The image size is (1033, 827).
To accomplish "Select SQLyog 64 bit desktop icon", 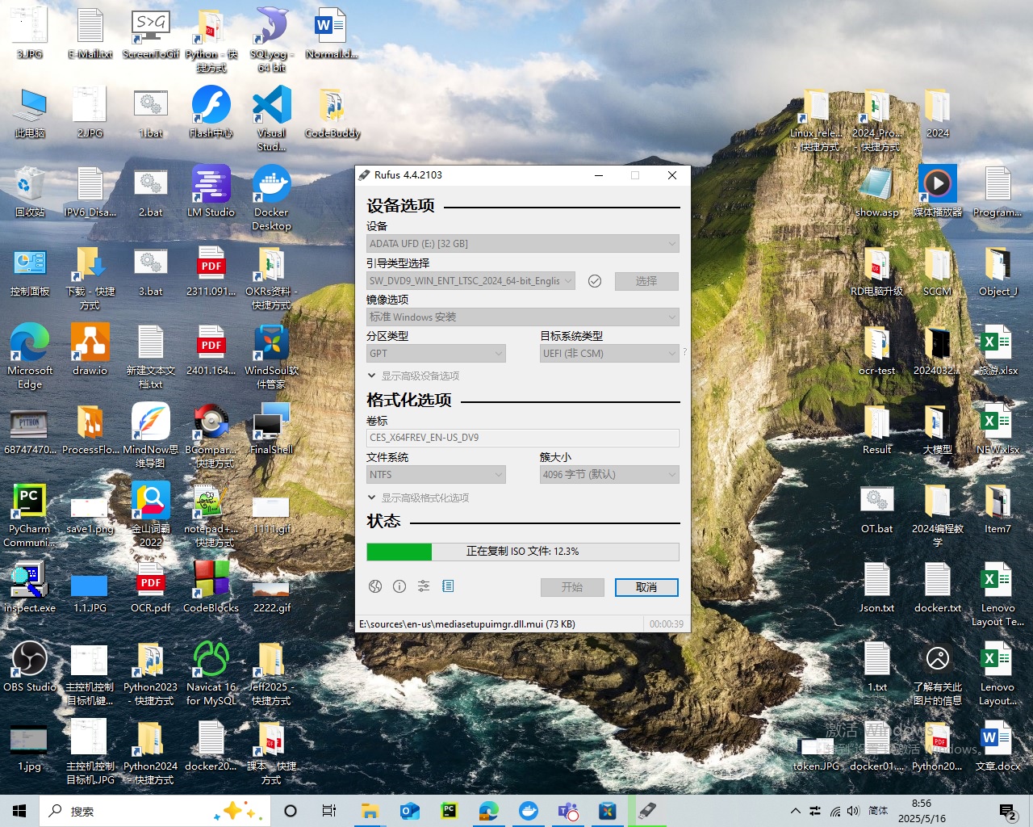I will [x=272, y=40].
